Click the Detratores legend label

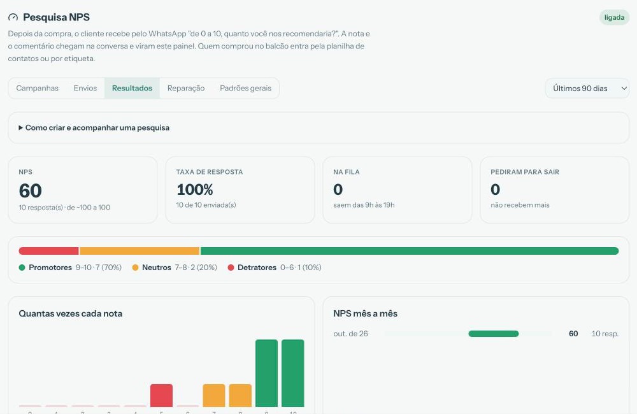257,268
